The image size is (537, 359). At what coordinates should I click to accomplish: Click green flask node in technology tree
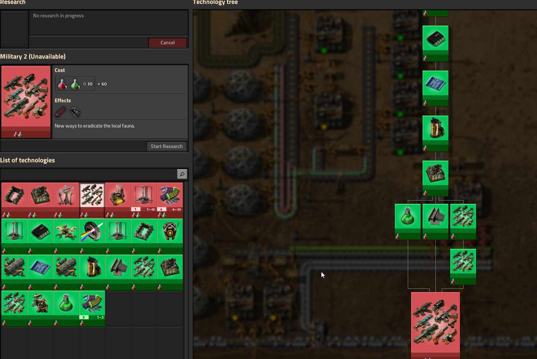coord(408,221)
